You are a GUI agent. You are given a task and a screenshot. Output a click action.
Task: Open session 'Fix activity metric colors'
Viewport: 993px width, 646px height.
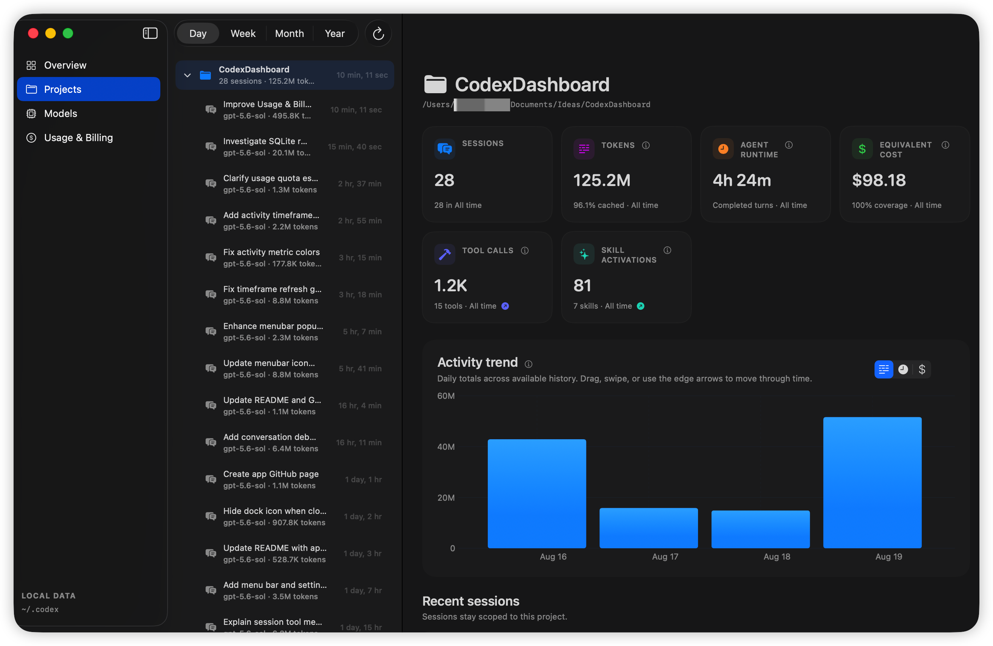[x=285, y=258]
